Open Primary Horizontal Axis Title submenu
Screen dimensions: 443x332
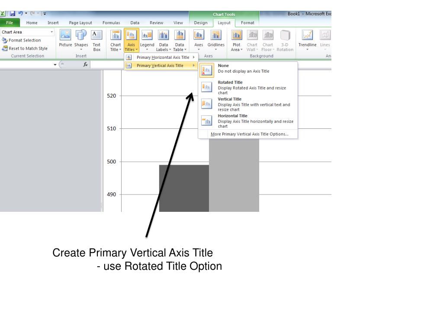(161, 57)
